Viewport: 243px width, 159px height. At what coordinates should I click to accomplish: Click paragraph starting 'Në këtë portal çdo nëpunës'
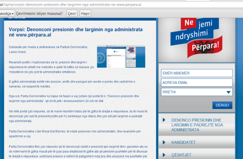[78, 116]
